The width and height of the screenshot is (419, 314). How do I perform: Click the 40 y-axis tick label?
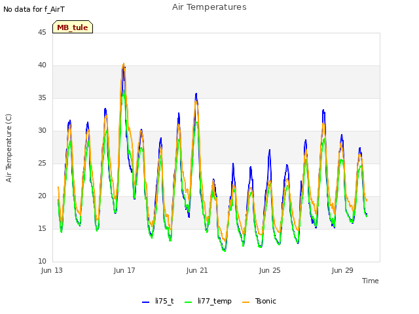pos(42,65)
